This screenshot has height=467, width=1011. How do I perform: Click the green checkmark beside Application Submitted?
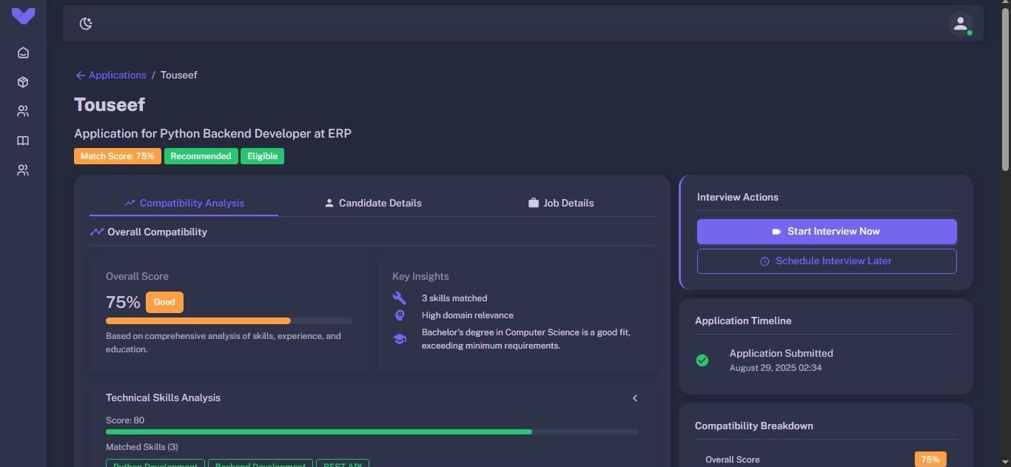coord(702,360)
